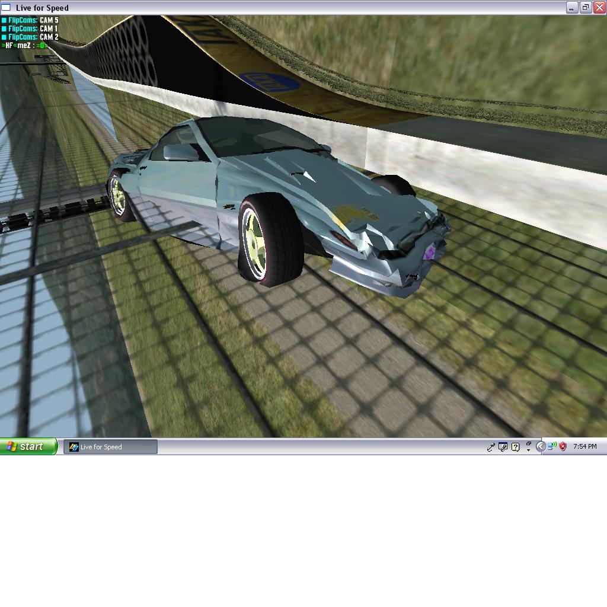Click the language bar restore icon
The height and width of the screenshot is (607, 607).
(528, 443)
